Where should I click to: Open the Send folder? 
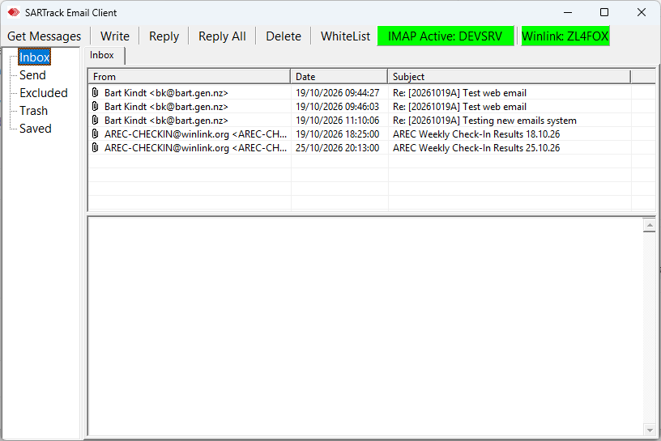pos(32,75)
